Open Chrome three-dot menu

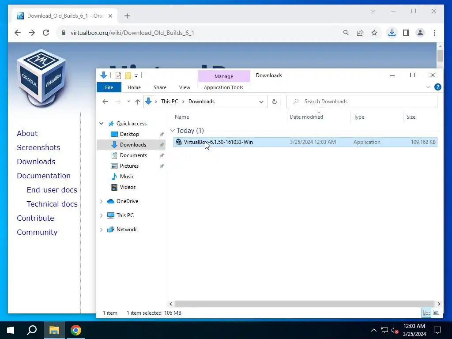(x=434, y=33)
